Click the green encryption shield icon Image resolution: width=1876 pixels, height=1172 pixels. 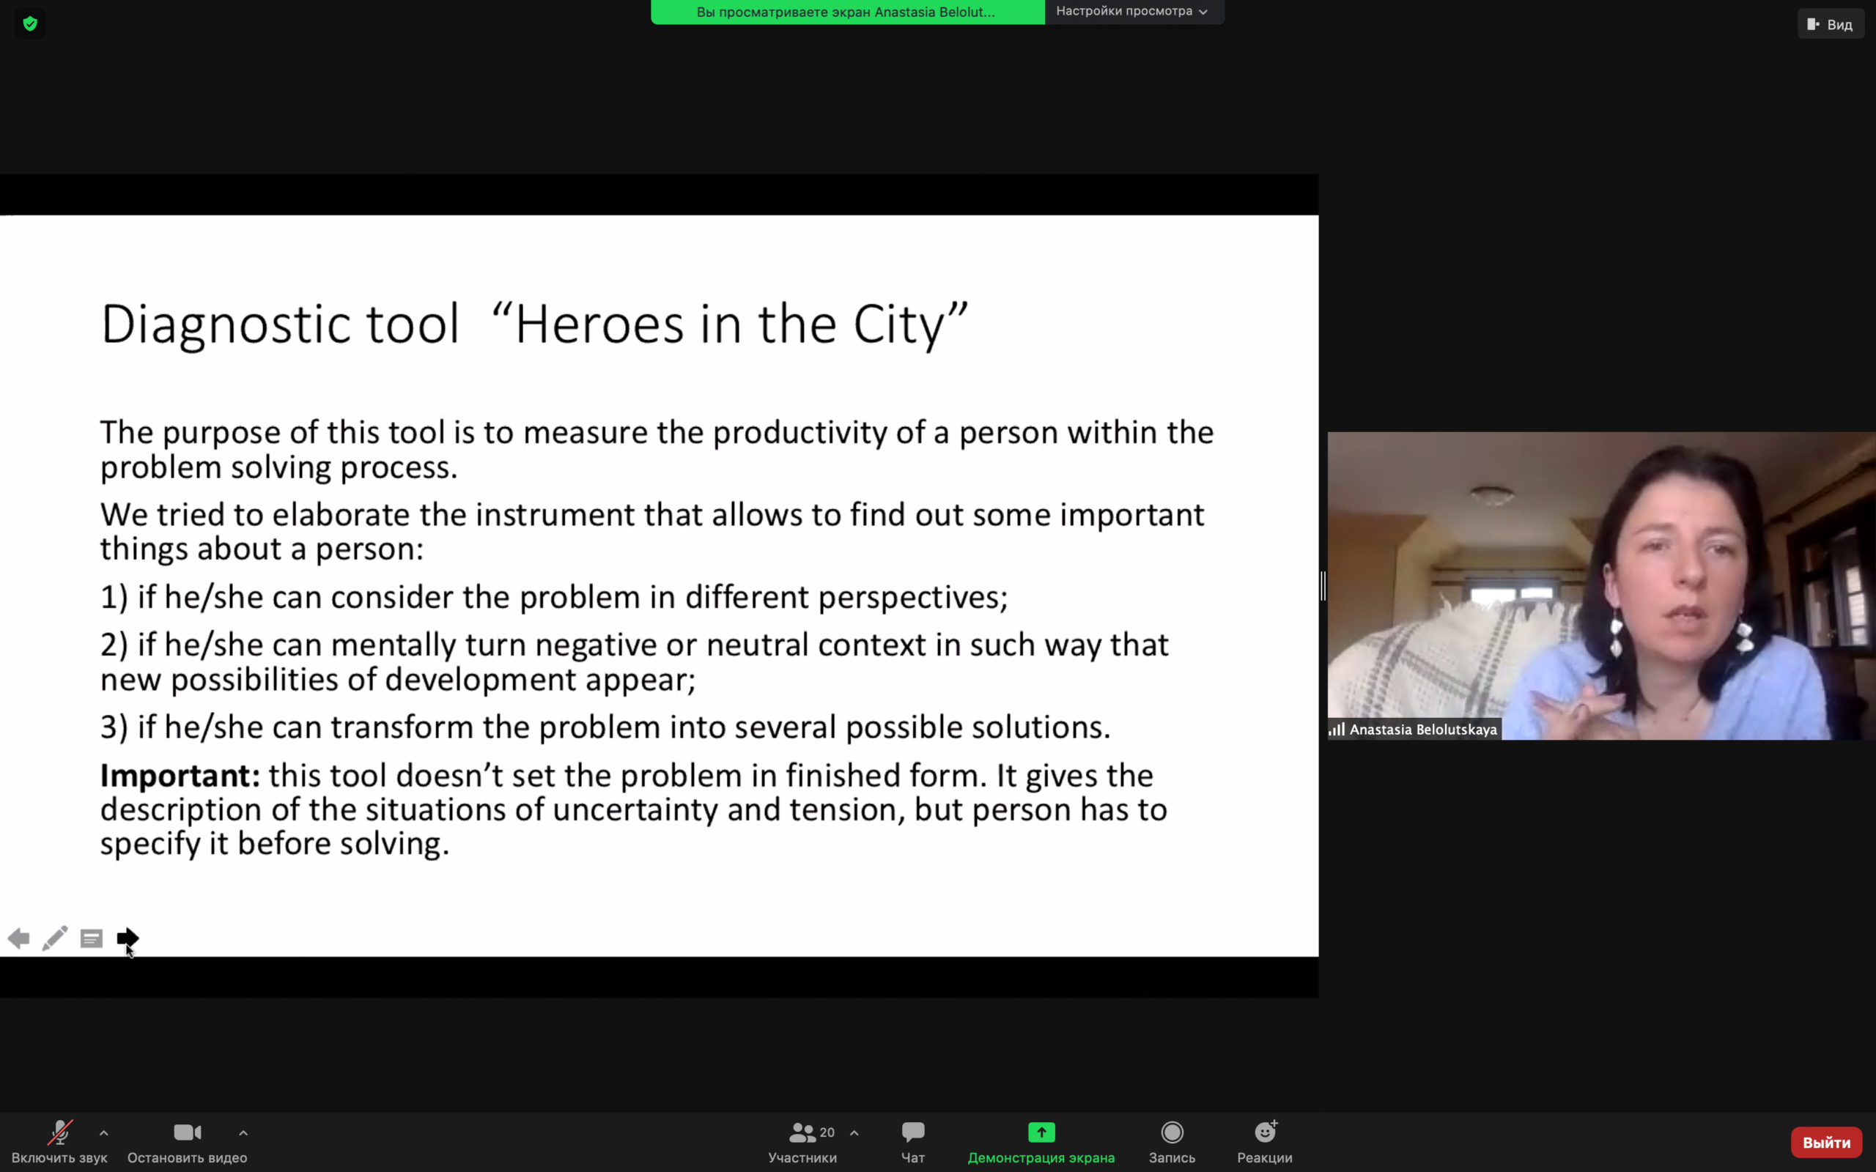(x=29, y=23)
